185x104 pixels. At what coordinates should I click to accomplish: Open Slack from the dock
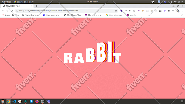point(20,101)
